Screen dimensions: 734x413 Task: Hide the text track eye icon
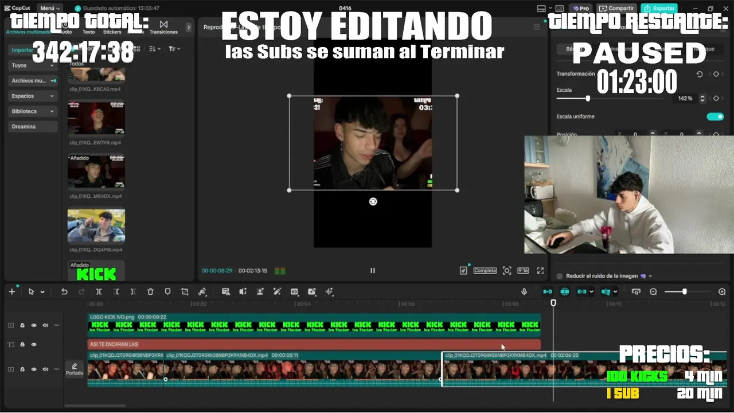point(34,344)
